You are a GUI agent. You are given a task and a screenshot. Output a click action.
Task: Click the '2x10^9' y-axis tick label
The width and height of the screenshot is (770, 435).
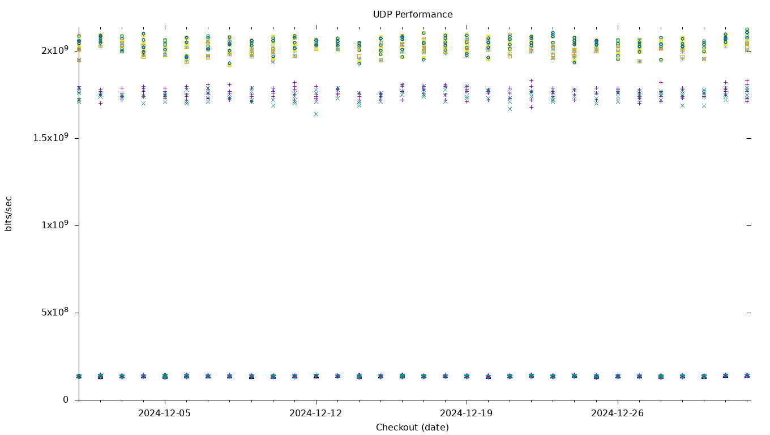click(54, 50)
